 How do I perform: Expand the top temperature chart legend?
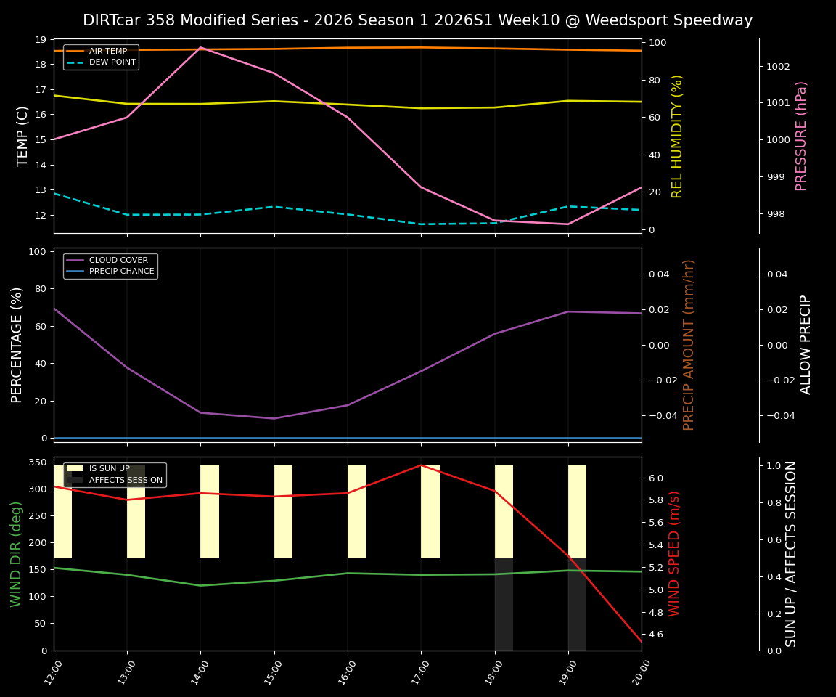pos(102,56)
